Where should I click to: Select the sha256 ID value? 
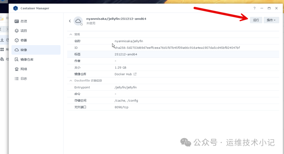[x=177, y=48]
